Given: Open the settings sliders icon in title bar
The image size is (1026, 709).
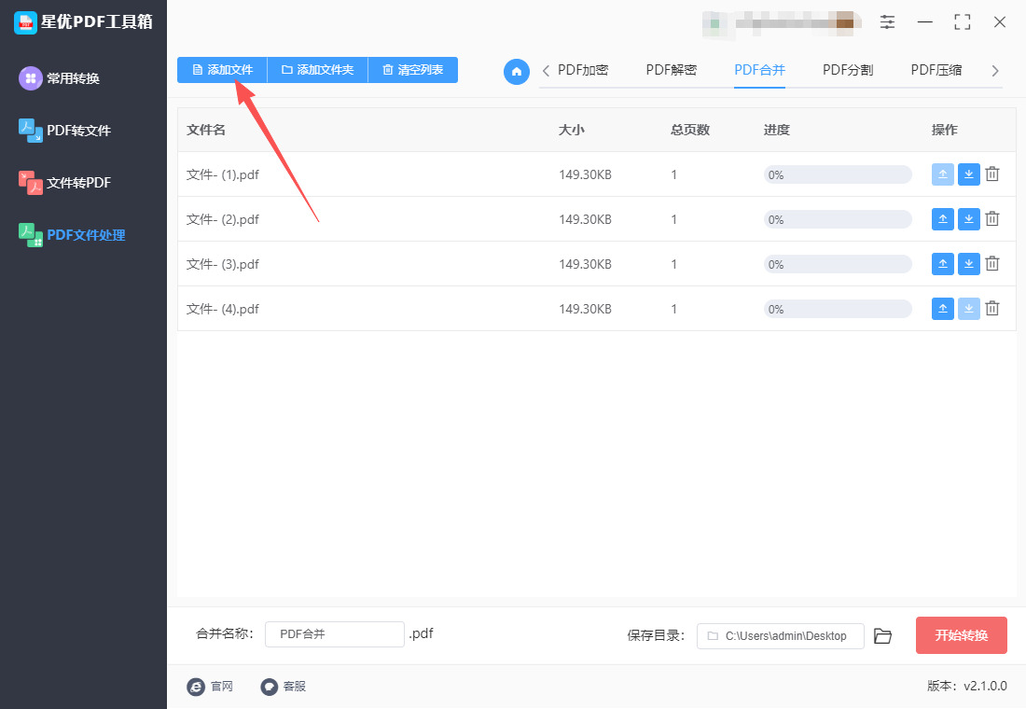Looking at the screenshot, I should click(887, 22).
